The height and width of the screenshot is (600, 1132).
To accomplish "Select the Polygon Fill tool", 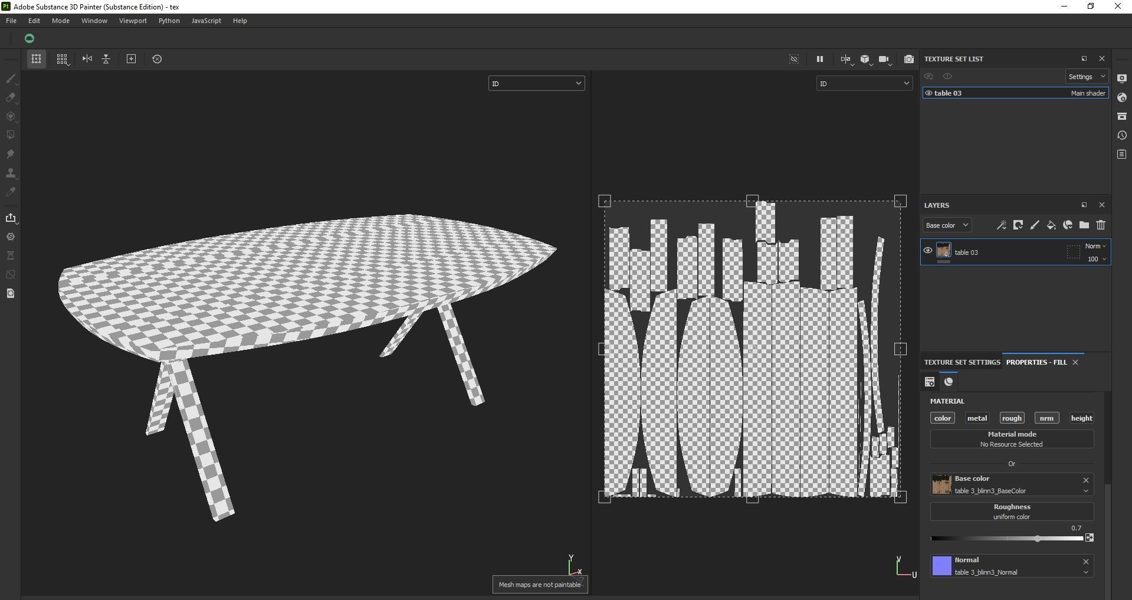I will point(11,135).
